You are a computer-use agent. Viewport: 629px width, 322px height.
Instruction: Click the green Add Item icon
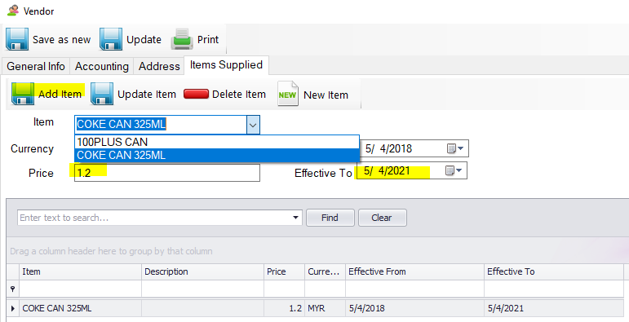[x=23, y=94]
